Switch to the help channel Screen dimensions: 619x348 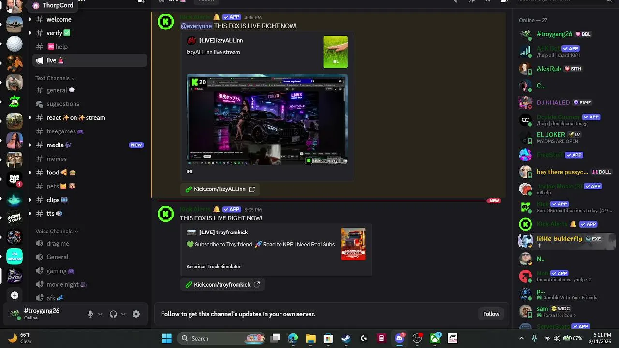90,47
